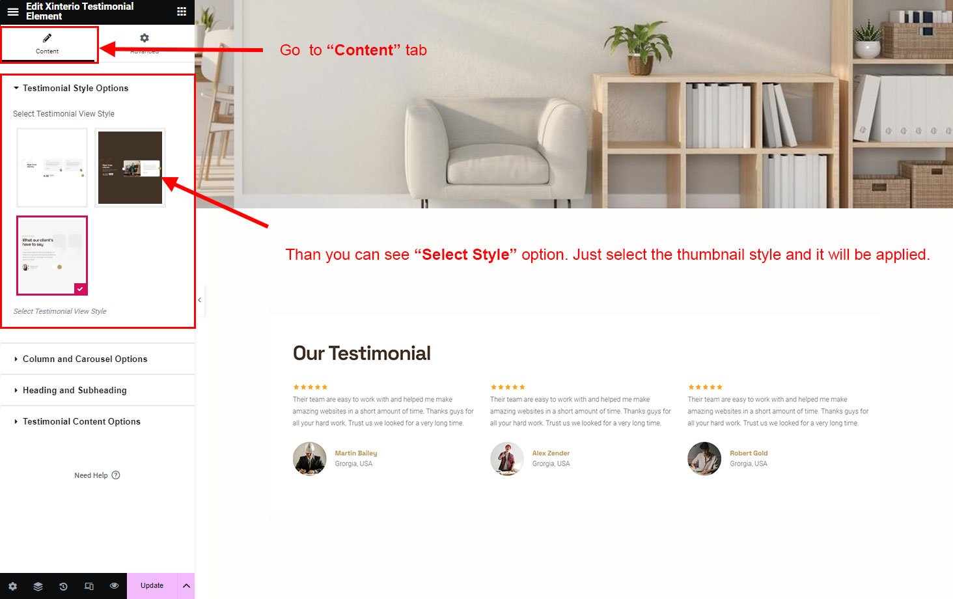Image resolution: width=953 pixels, height=599 pixels.
Task: Switch to the Content tab
Action: (x=48, y=44)
